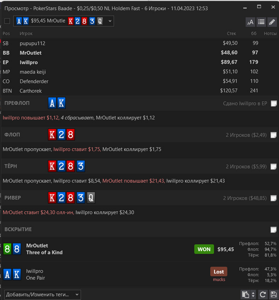Open the Preflop street note icon
Screen dimensions: 279x300
pos(274,104)
